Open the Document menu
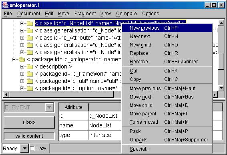Image resolution: width=227 pixels, height=155 pixels. [x=28, y=14]
